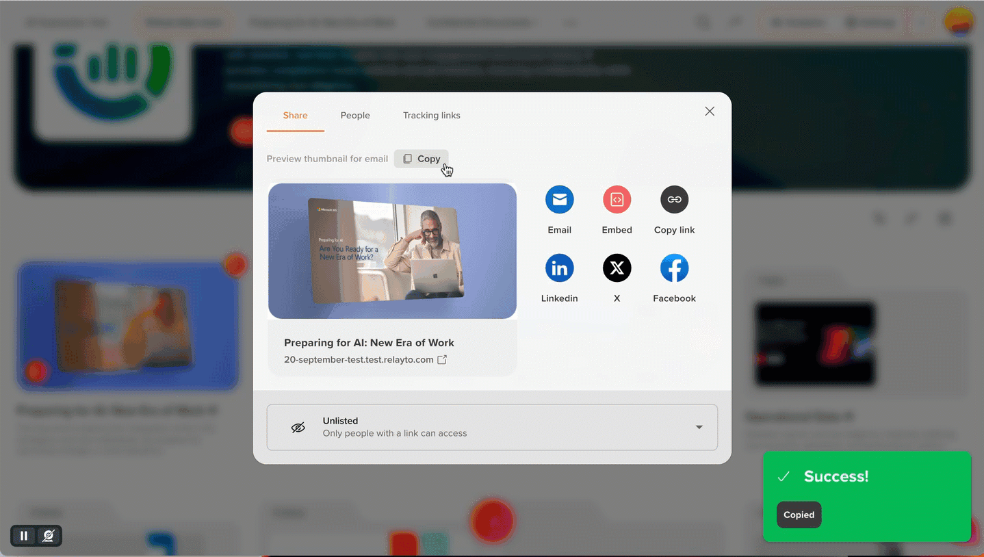Pause the screen recording
The image size is (984, 557).
24,536
